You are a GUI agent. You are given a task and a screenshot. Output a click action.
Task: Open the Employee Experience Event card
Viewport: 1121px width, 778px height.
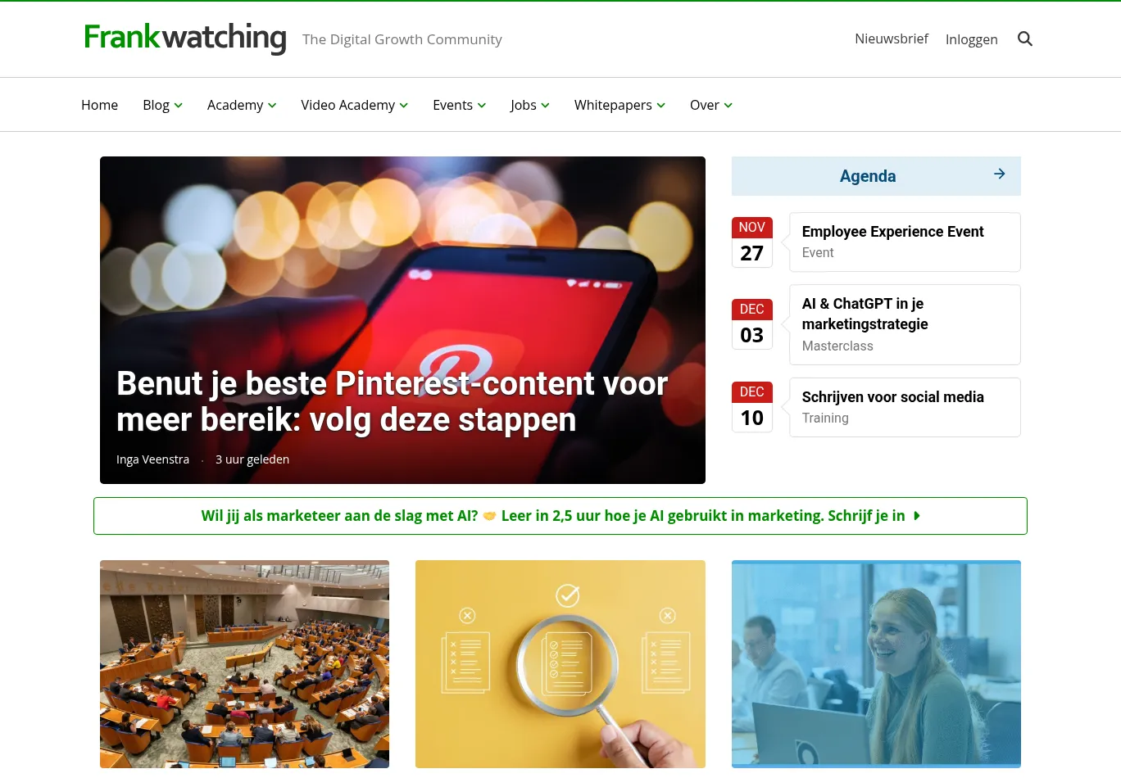(905, 242)
